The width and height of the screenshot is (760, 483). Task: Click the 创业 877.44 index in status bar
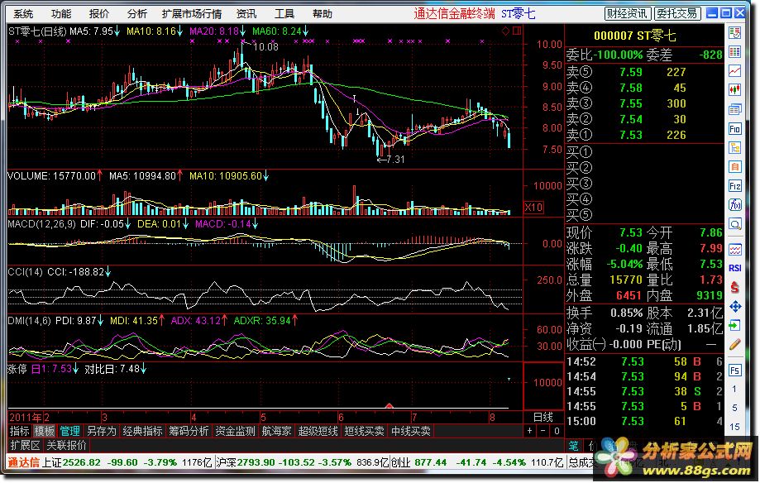477,463
